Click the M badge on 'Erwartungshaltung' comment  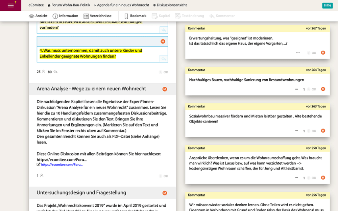[x=323, y=53]
